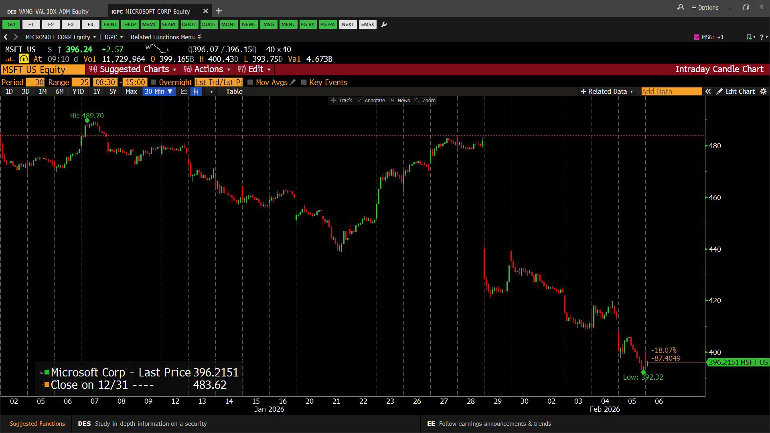Activate the Track crosshair tool

click(342, 100)
